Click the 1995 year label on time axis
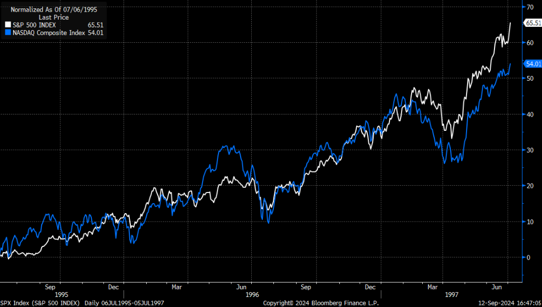Image resolution: width=542 pixels, height=307 pixels. [62, 294]
